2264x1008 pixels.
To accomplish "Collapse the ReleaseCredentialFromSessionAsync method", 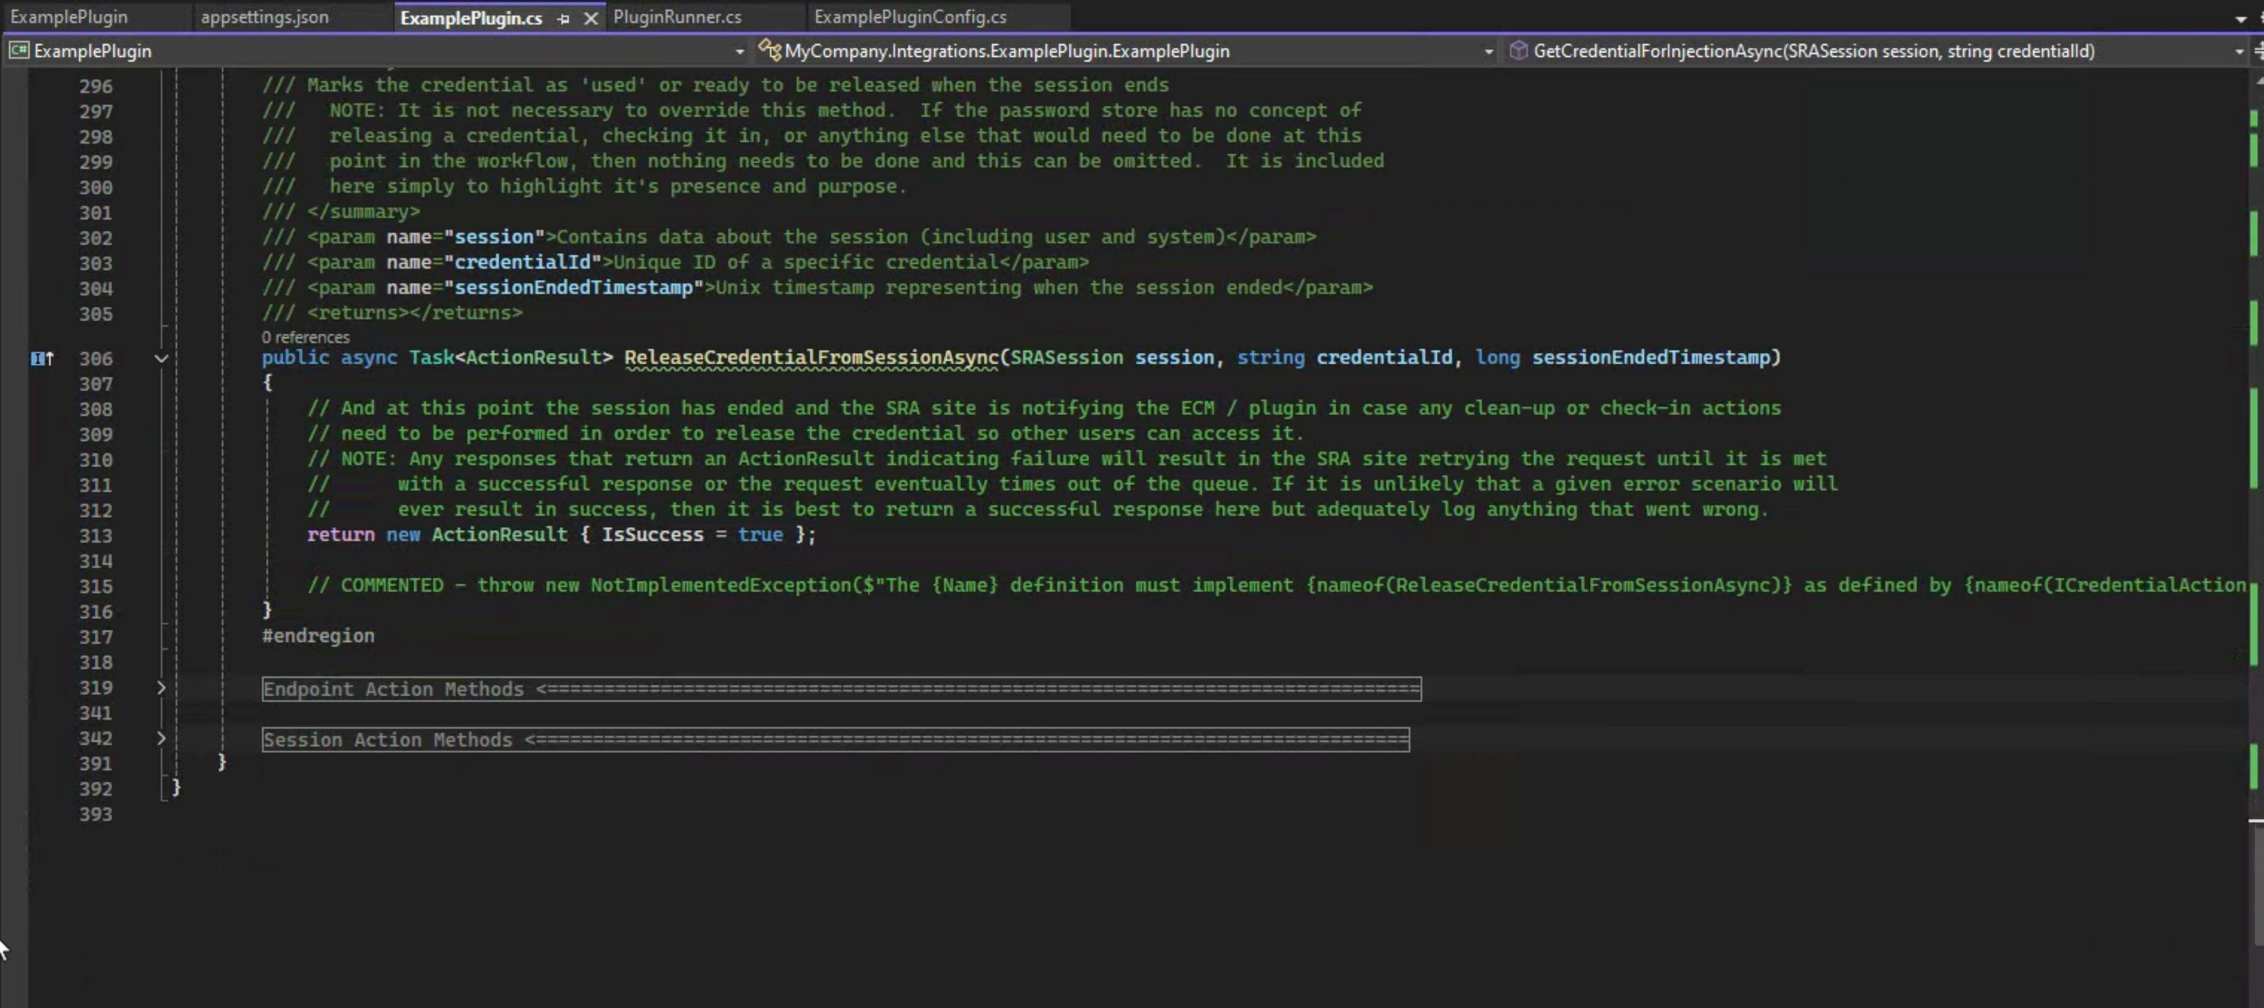I will pyautogui.click(x=161, y=357).
